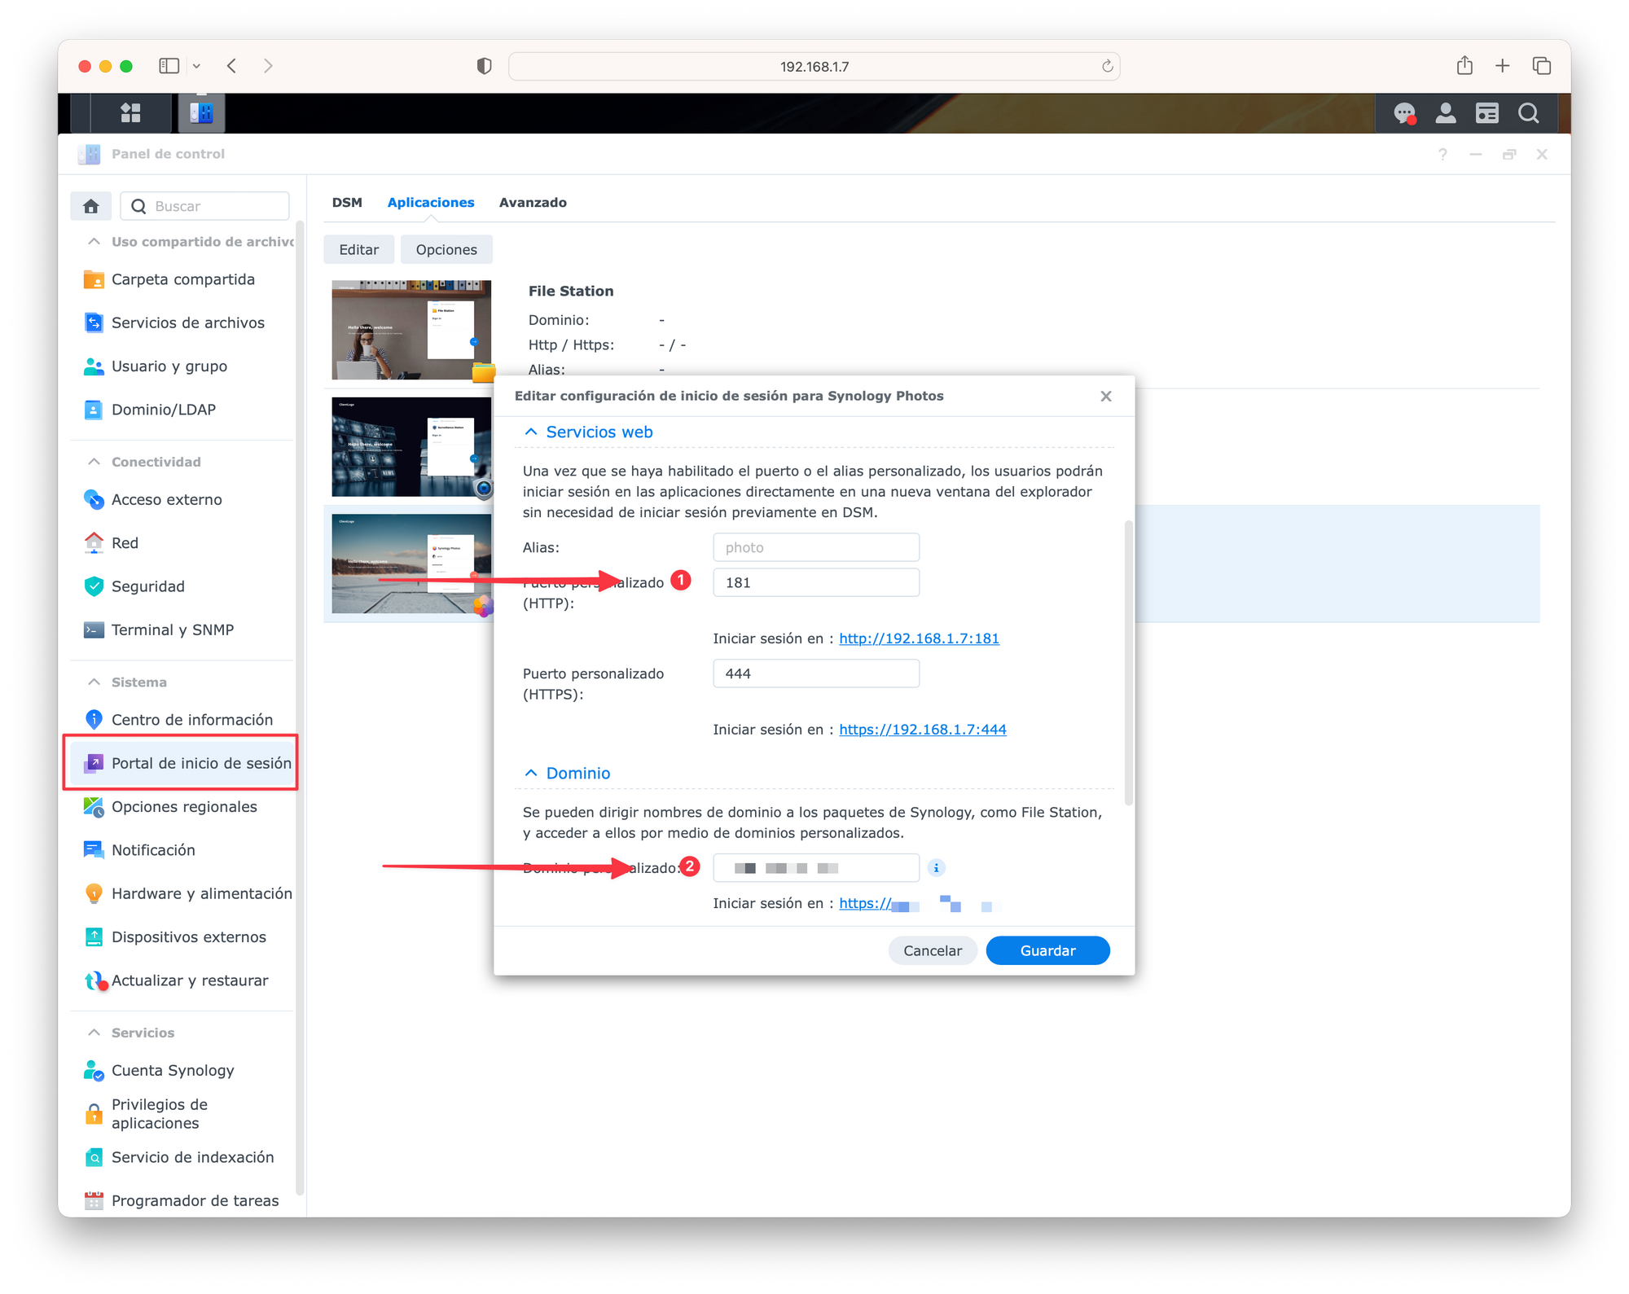Click the Editar button
This screenshot has height=1294, width=1629.
pos(358,250)
